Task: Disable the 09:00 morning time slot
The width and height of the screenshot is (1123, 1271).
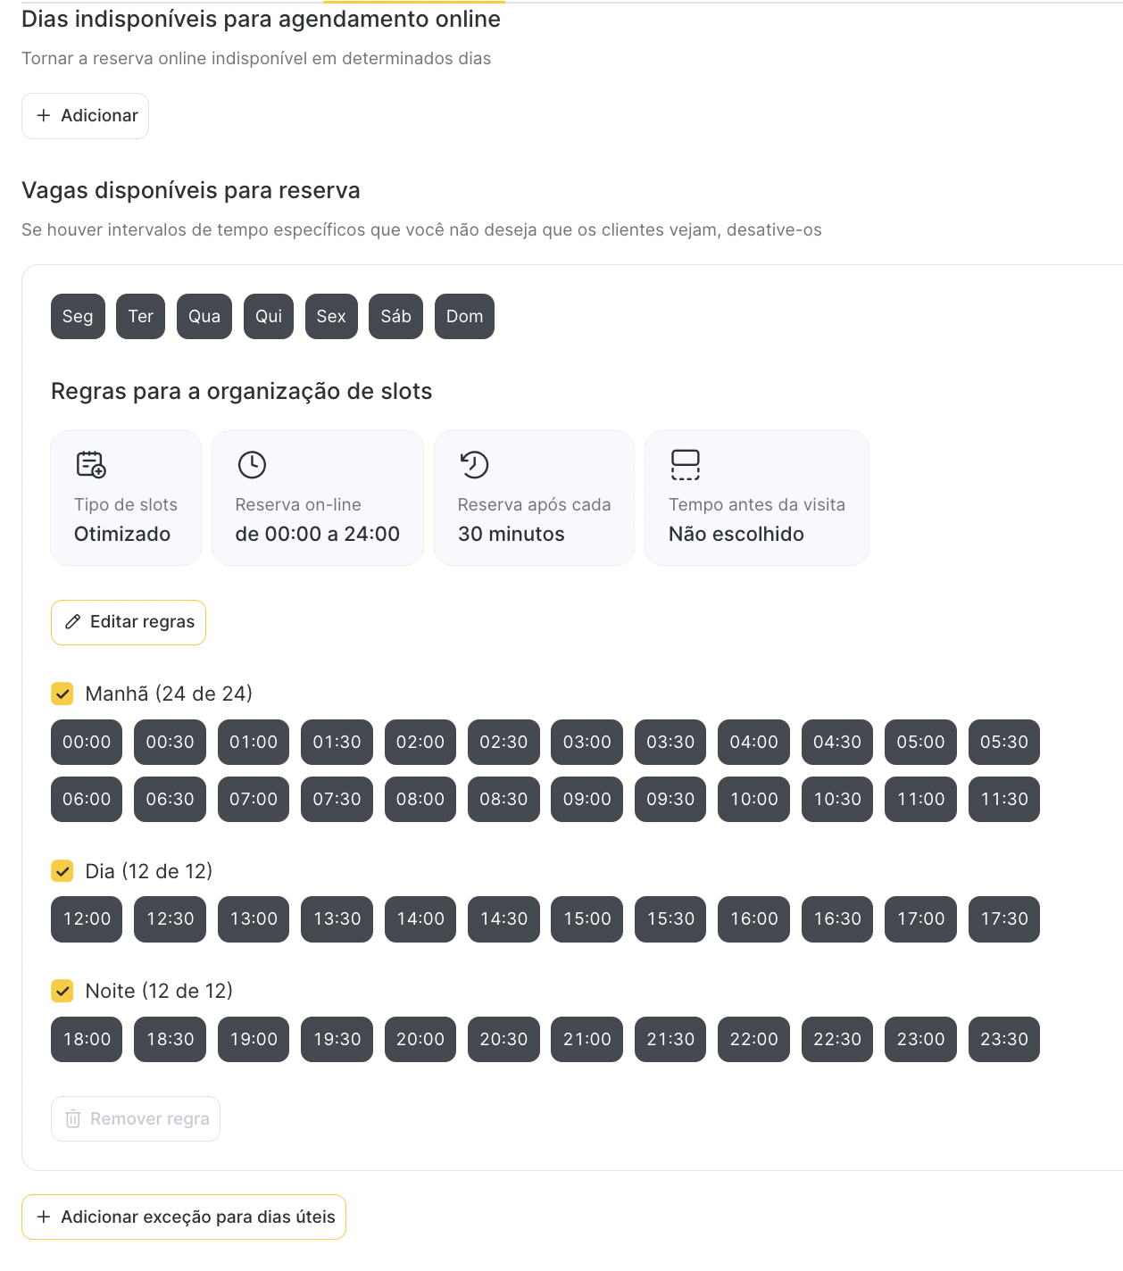Action: click(x=586, y=799)
